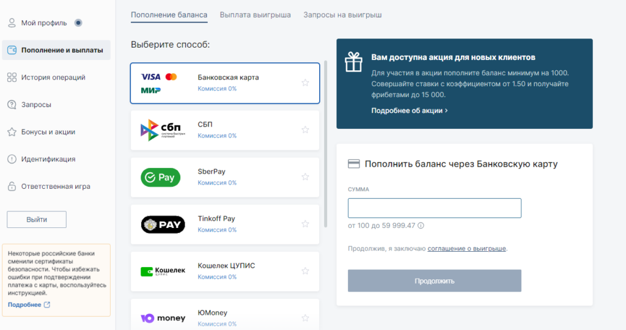
Task: Favorite Tinkoff Pay with its star
Action: coord(306,224)
